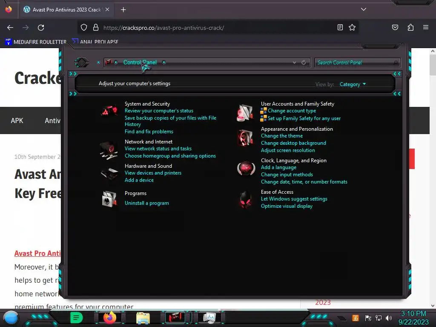The image size is (436, 327).
Task: Click Change desktop background
Action: click(293, 143)
